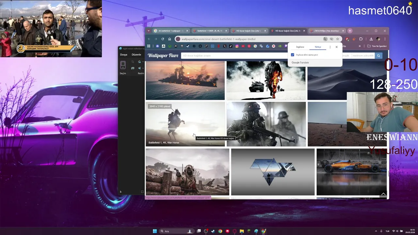Open the Chrome profile avatar

(x=378, y=39)
